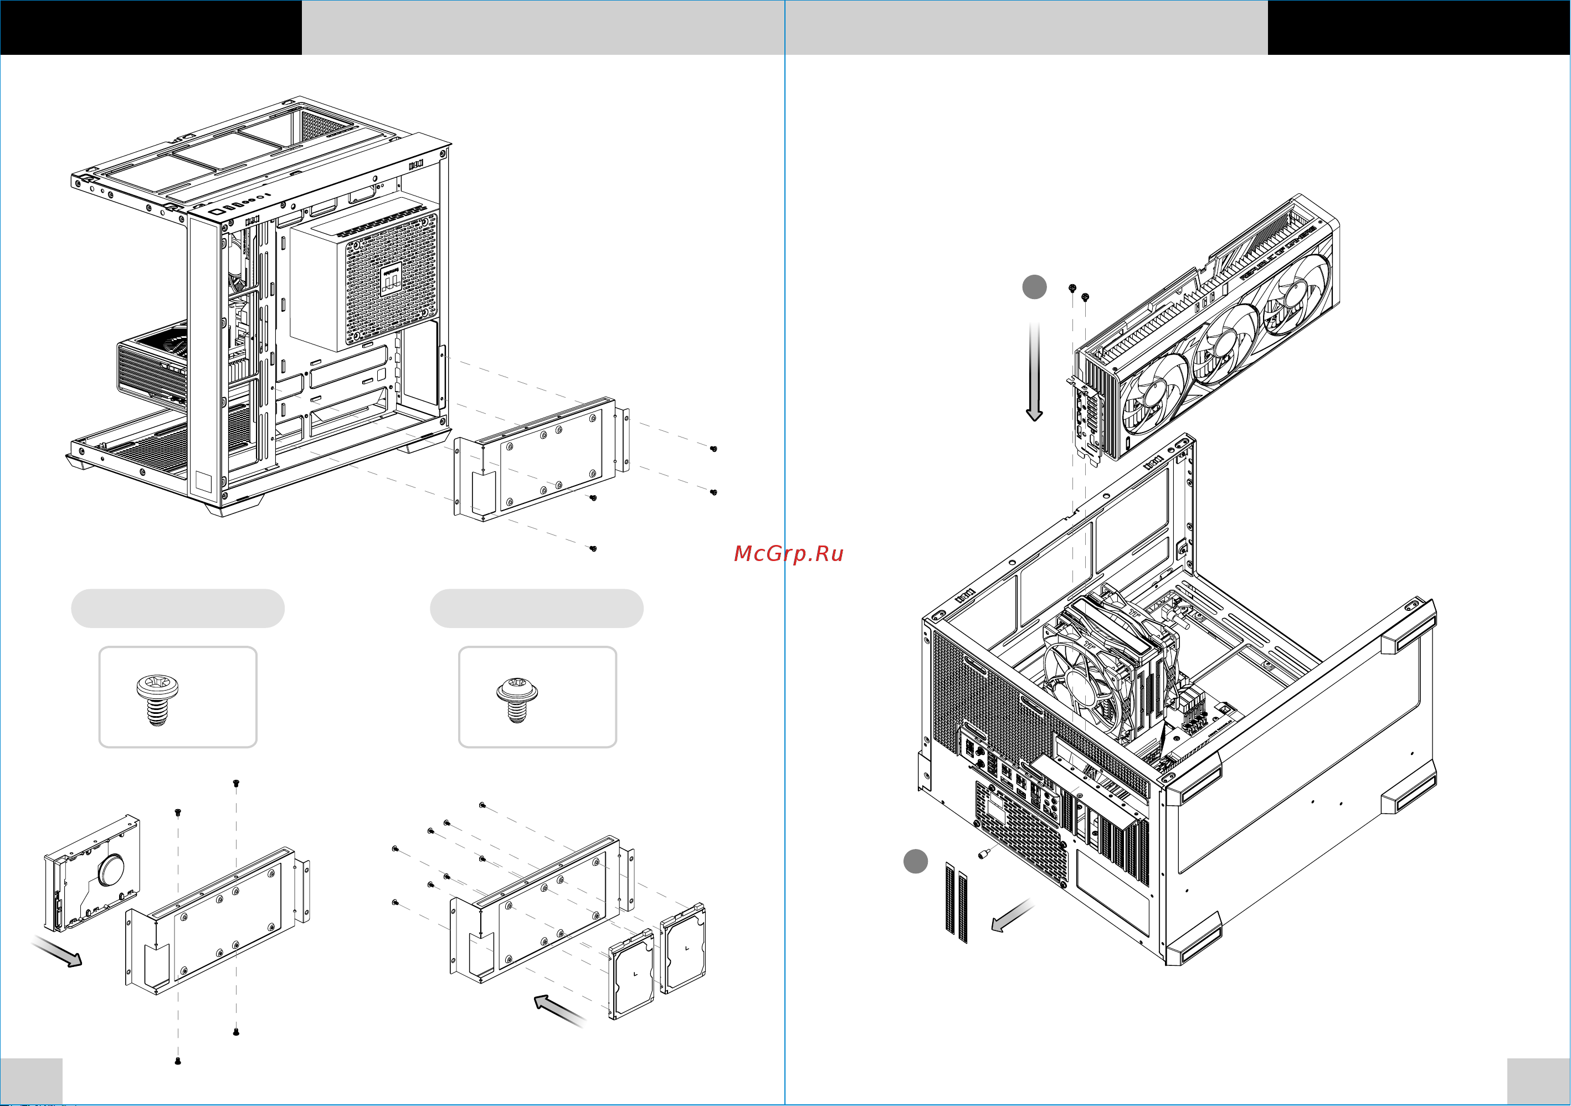The width and height of the screenshot is (1571, 1106).
Task: Click the right screw detail box
Action: [x=537, y=697]
